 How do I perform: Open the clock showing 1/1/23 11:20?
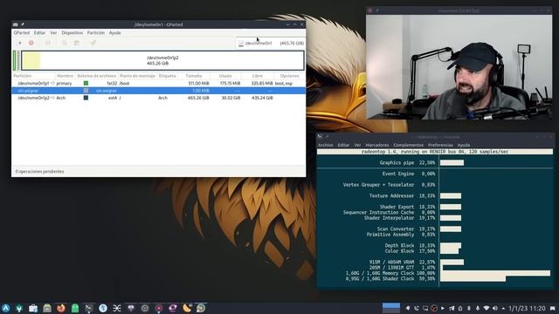[527, 308]
